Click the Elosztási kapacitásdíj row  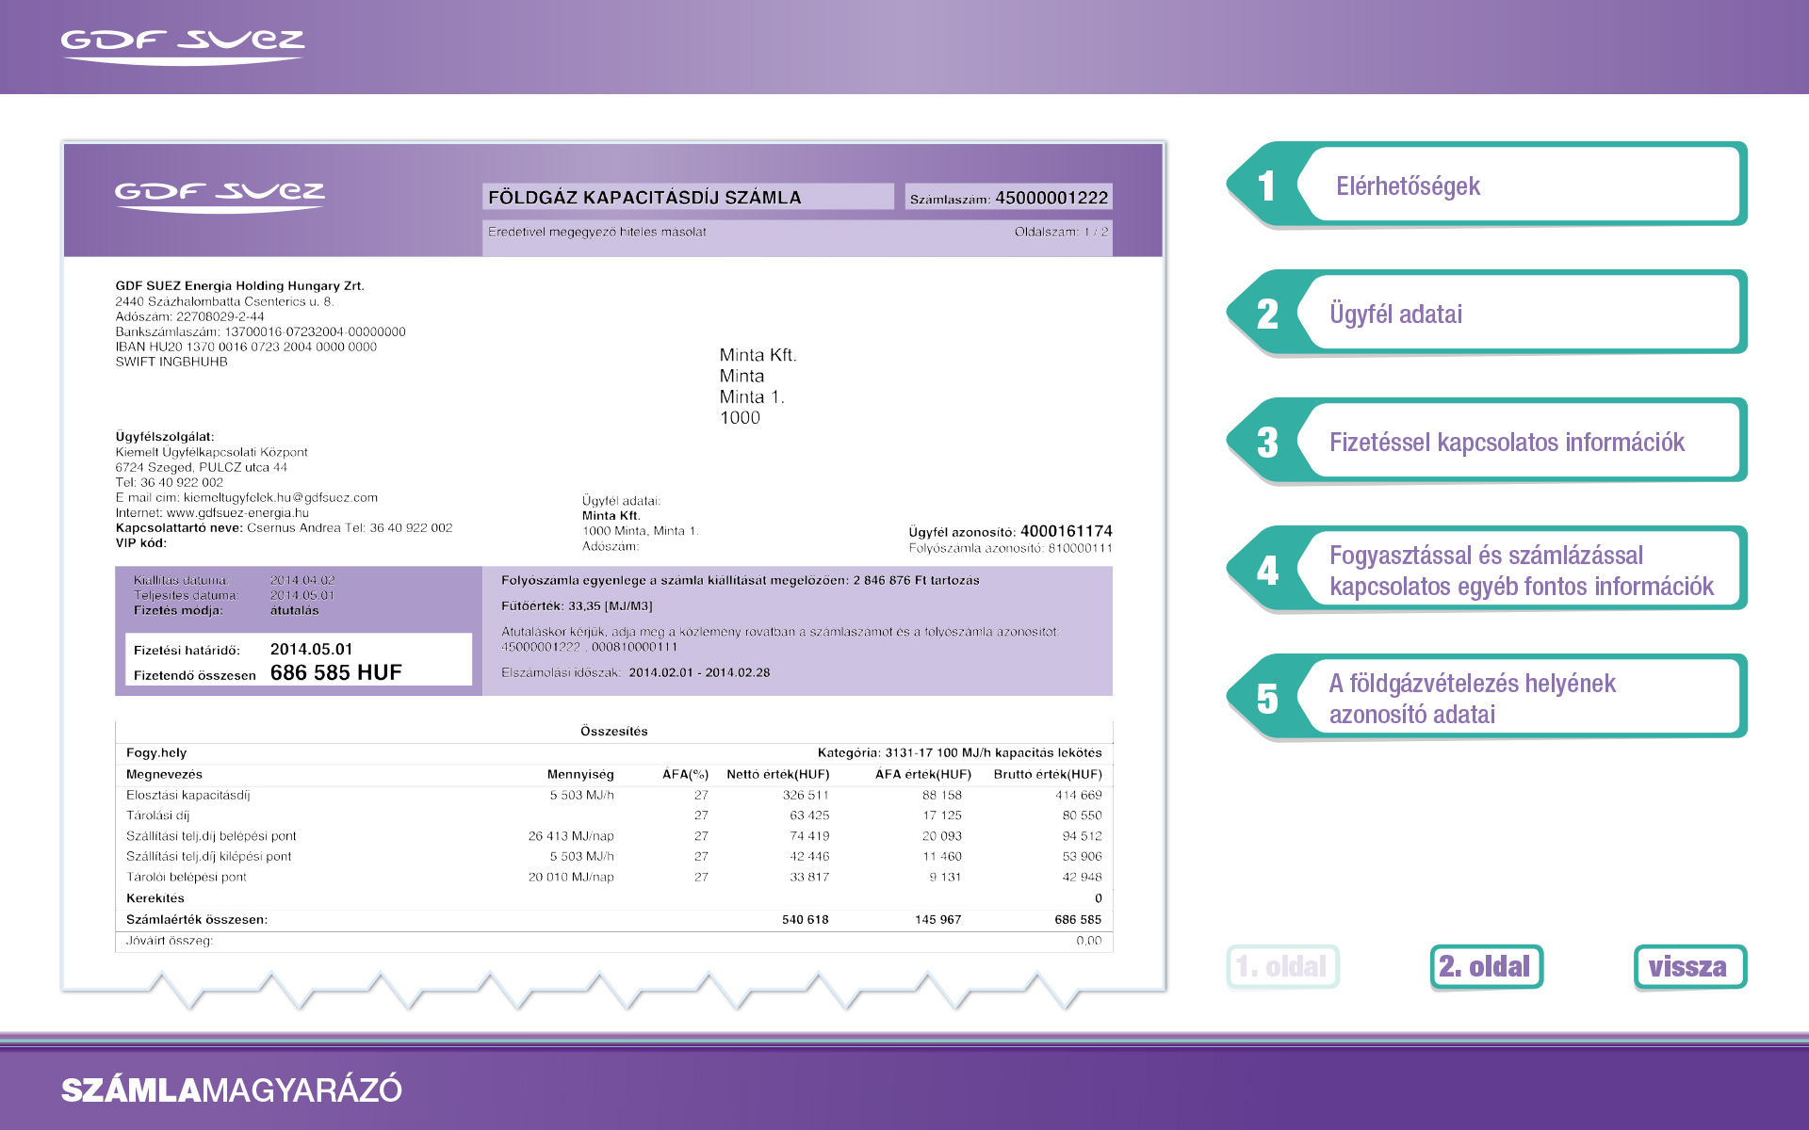[613, 795]
